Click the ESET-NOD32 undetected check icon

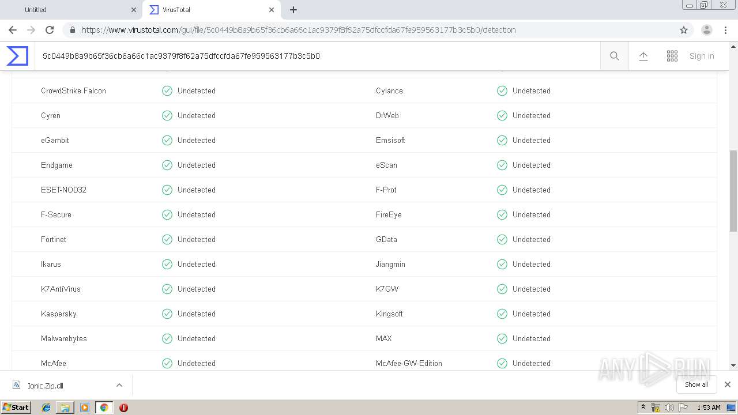point(167,190)
